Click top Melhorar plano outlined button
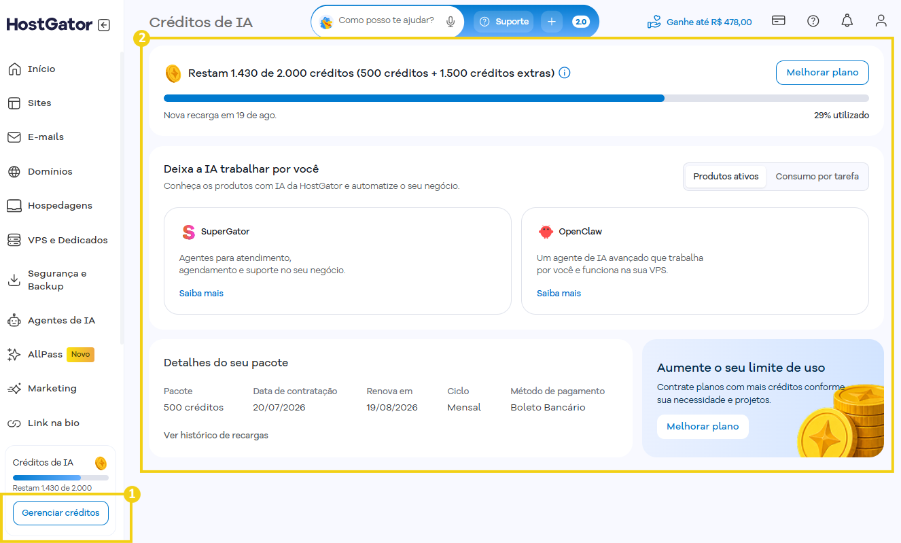 822,73
